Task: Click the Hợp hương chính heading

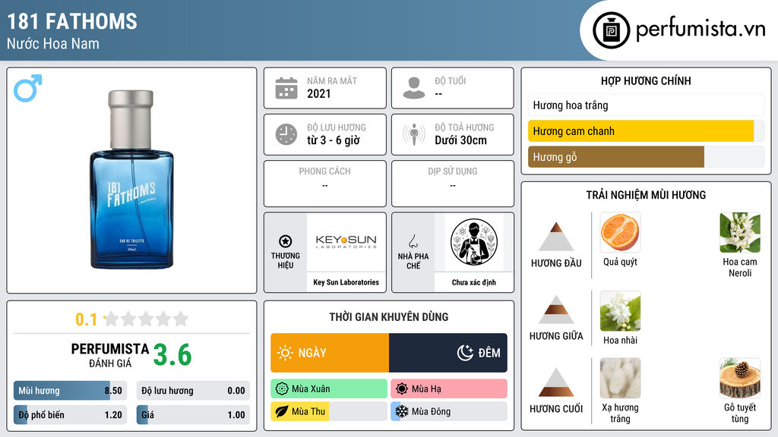Action: [646, 80]
